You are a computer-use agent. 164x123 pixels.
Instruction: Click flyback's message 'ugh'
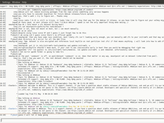[20, 54]
